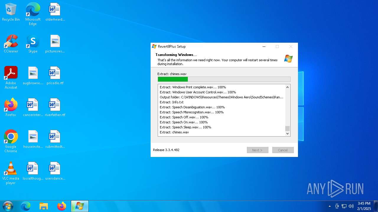Close the Revert8Plus Setup window
378x212 pixels.
point(291,47)
